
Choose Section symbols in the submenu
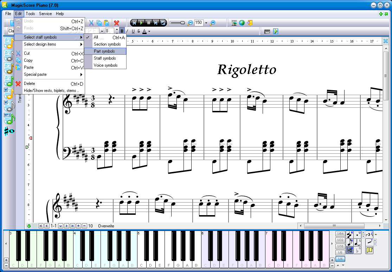point(105,44)
